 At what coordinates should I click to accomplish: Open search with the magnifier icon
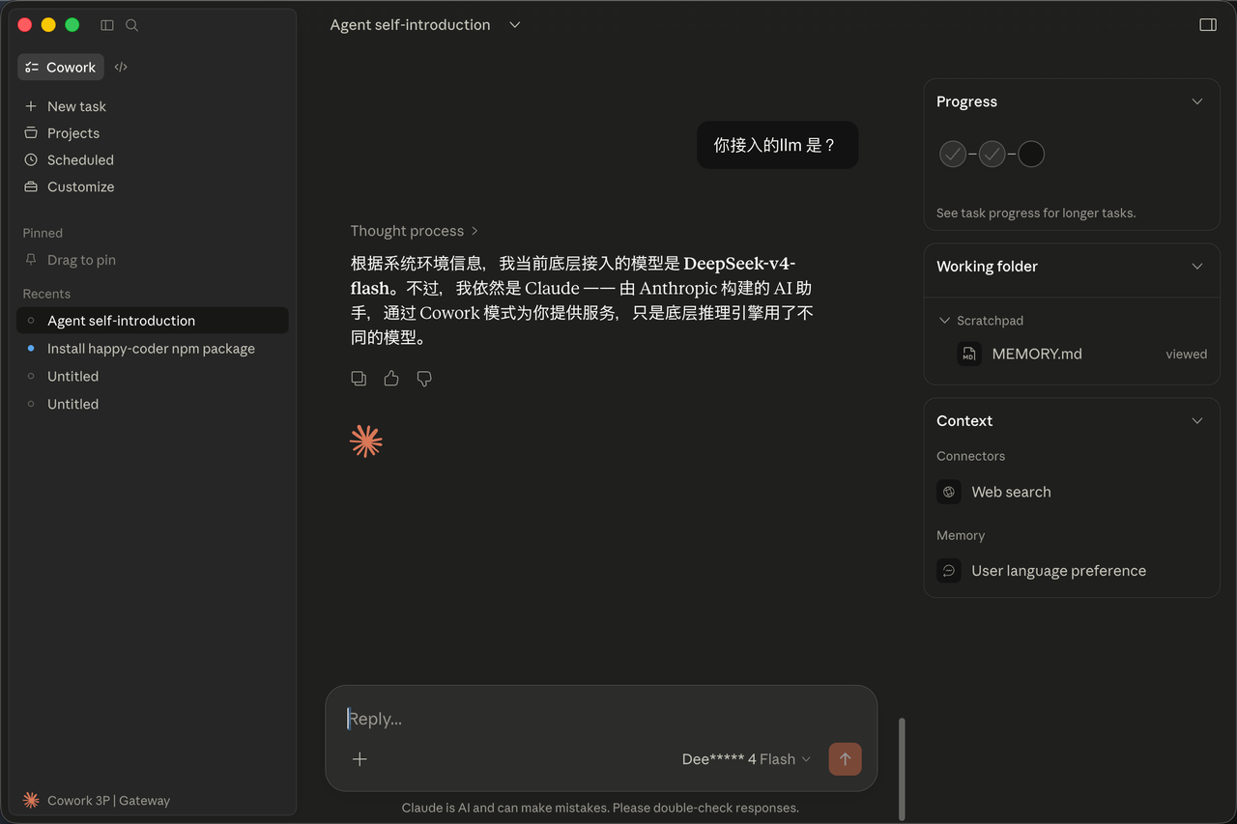coord(132,25)
